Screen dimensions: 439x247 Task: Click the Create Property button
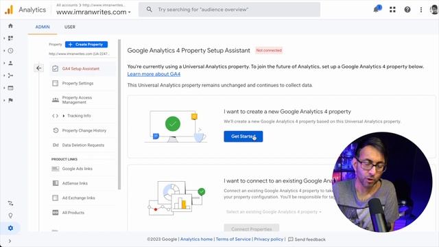(x=86, y=44)
